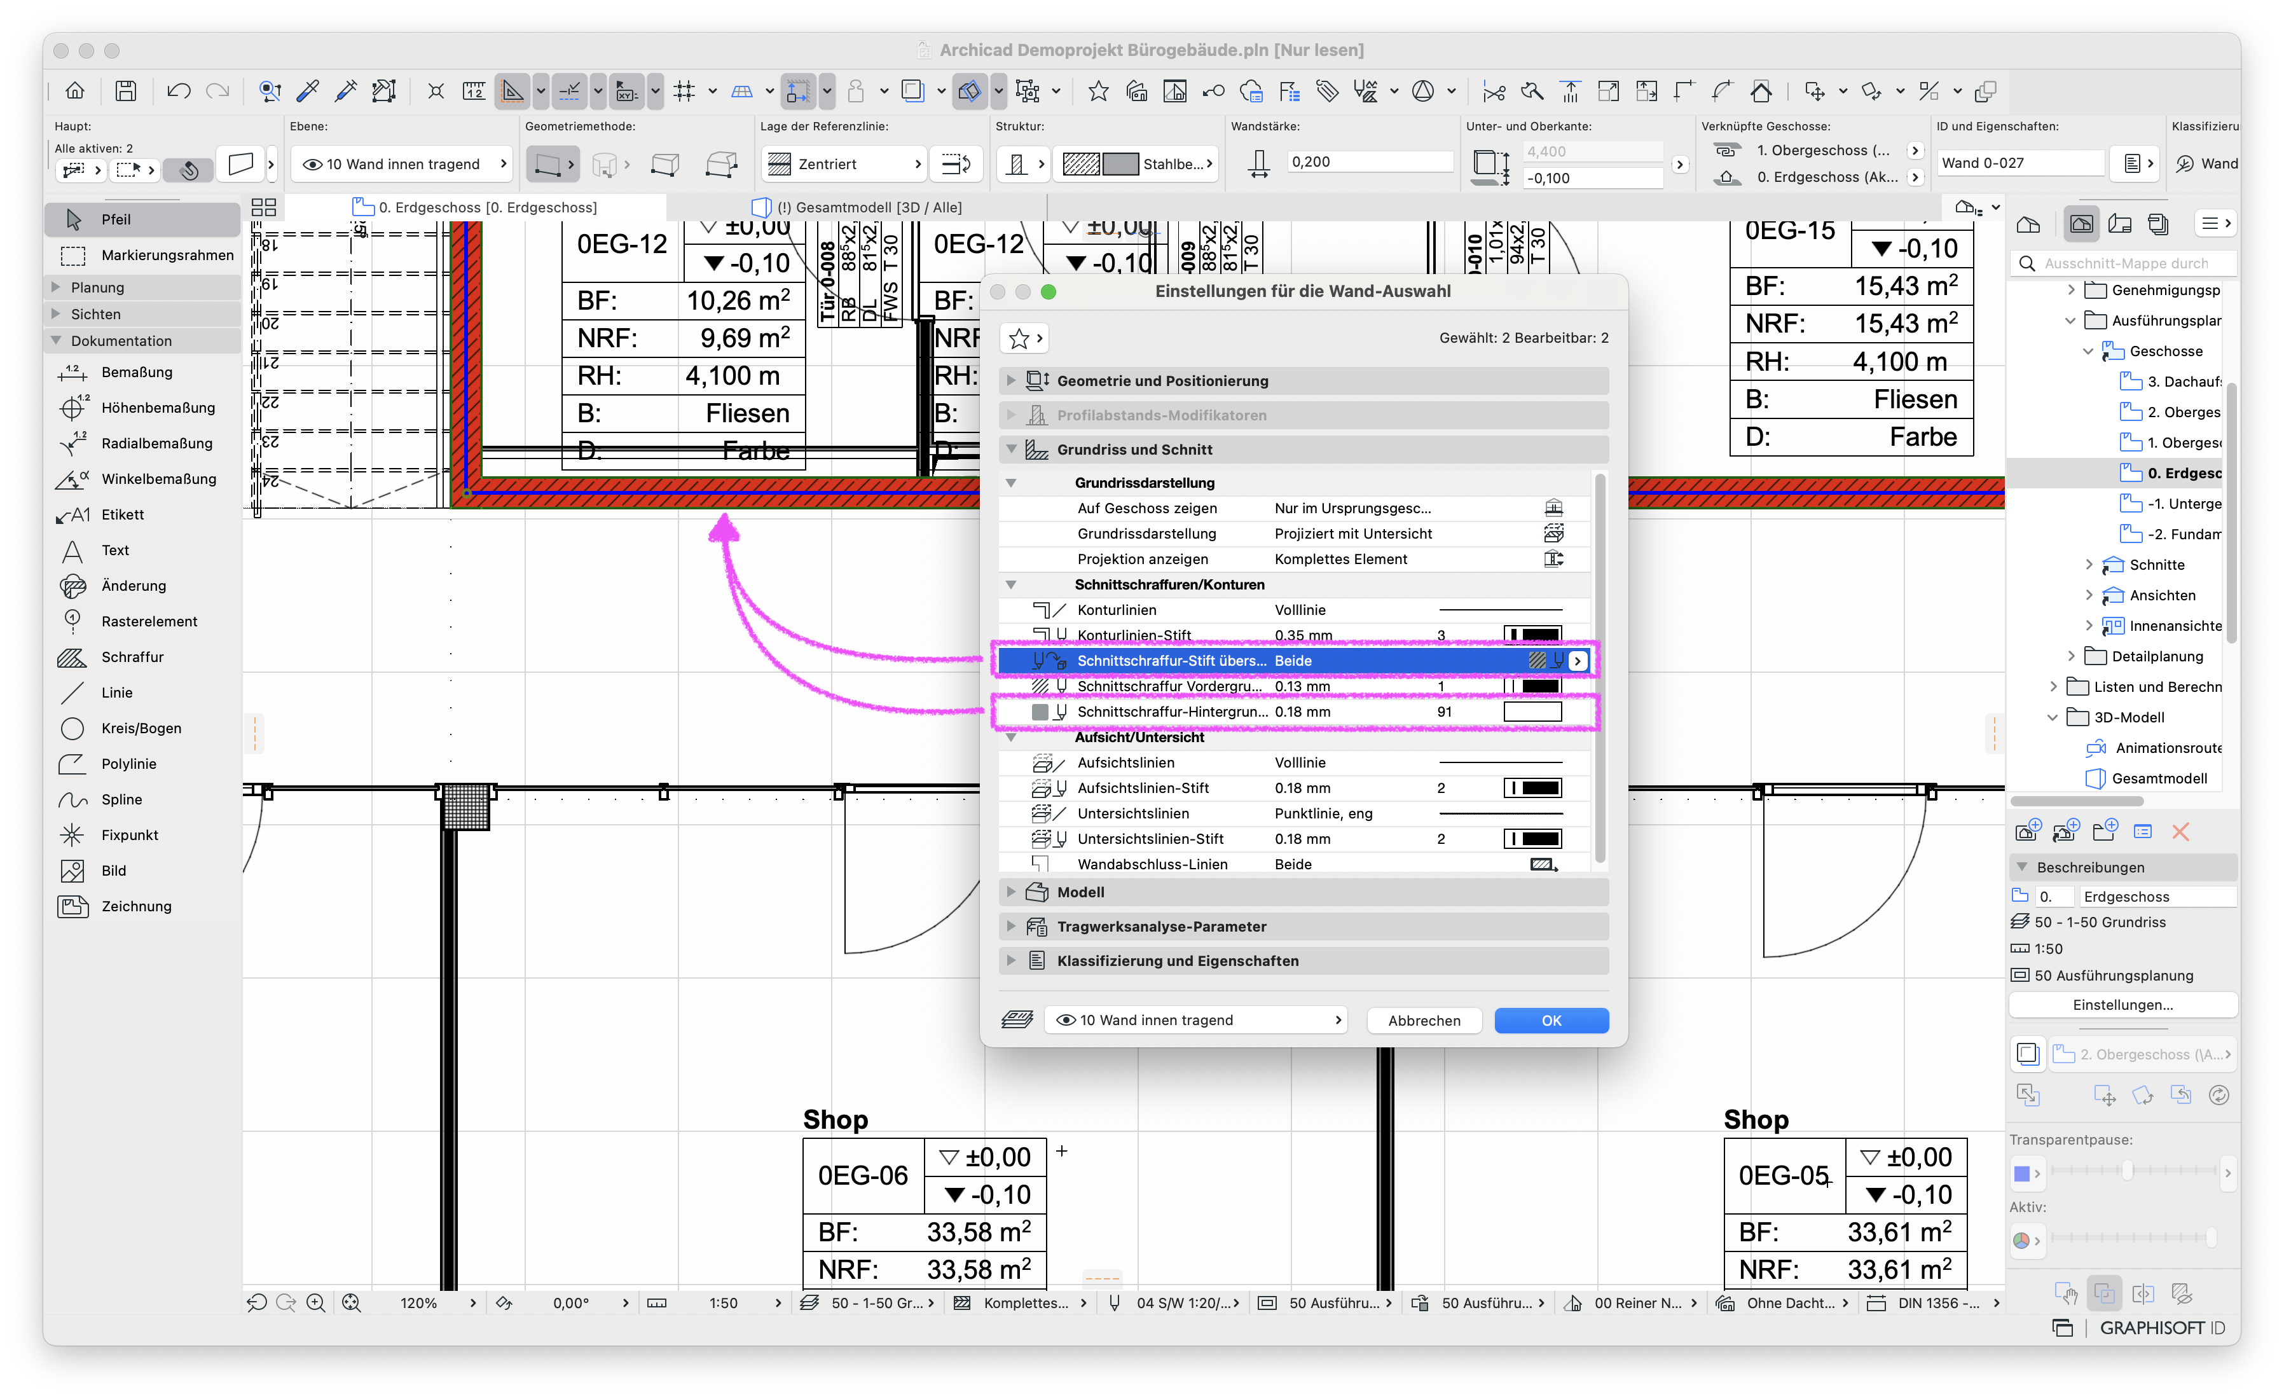Screen dimensions: 2284x1399
Task: Open Stahlbe... building material button
Action: (1136, 164)
